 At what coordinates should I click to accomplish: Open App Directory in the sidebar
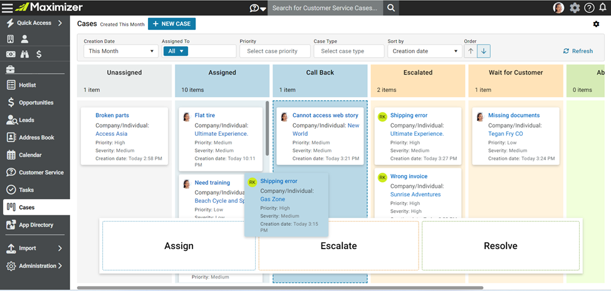[35, 225]
